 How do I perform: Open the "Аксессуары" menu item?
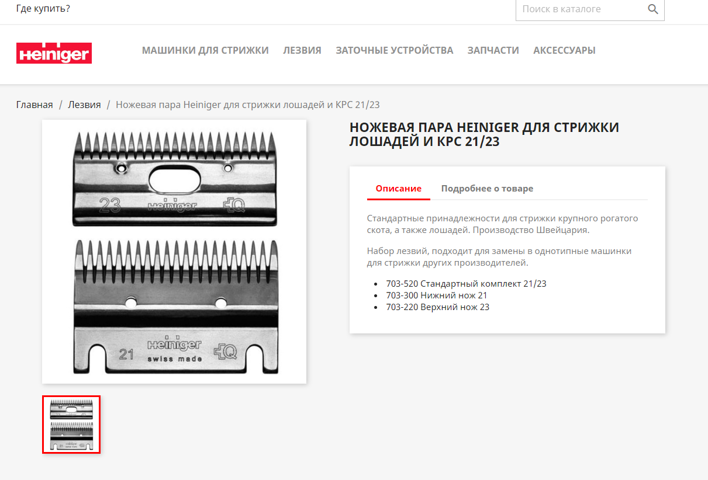click(564, 50)
